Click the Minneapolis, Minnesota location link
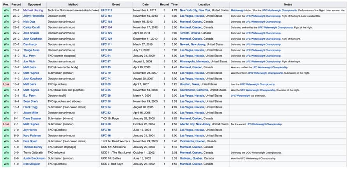 tap(195, 62)
